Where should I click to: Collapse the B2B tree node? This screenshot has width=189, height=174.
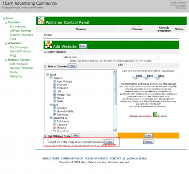click(x=51, y=104)
